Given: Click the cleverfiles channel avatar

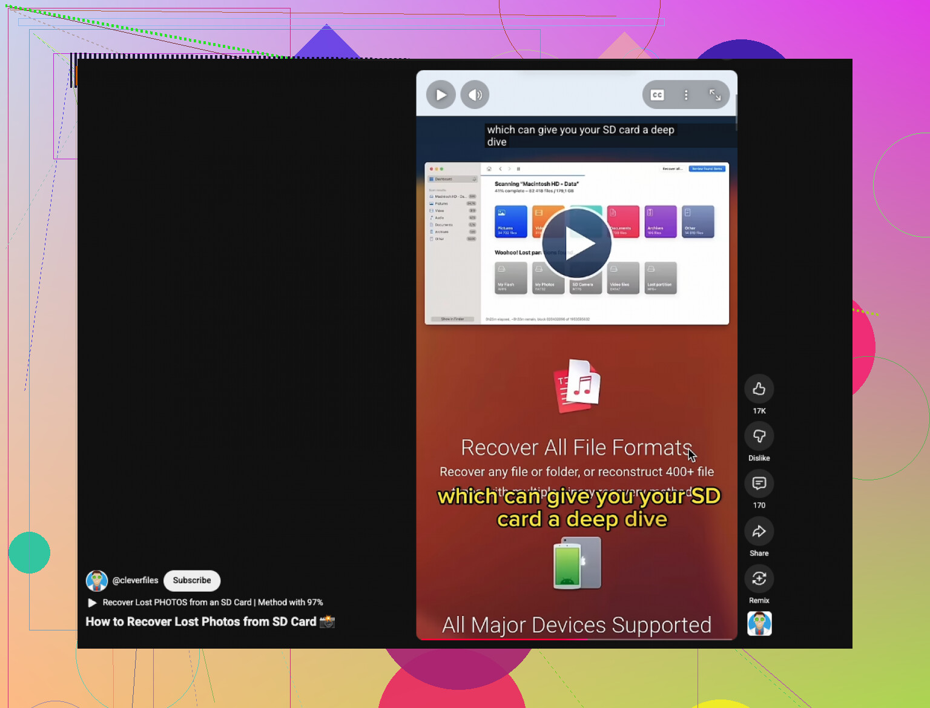Looking at the screenshot, I should pos(97,580).
